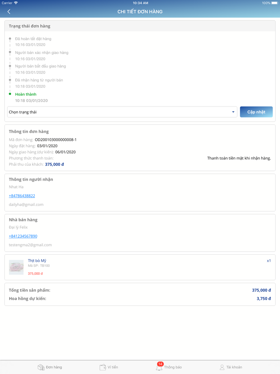This screenshot has width=280, height=374.
Task: Tap the Đã hoàn tất đặt hàng timeline dot
Action: 10,39
